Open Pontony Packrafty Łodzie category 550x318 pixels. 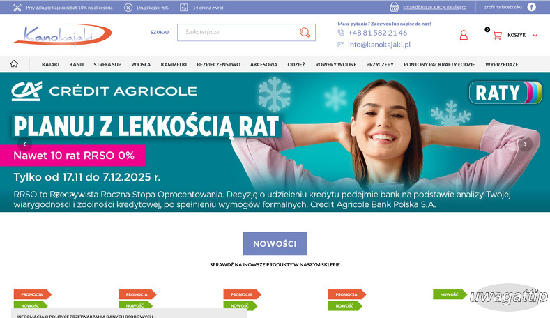pyautogui.click(x=439, y=65)
